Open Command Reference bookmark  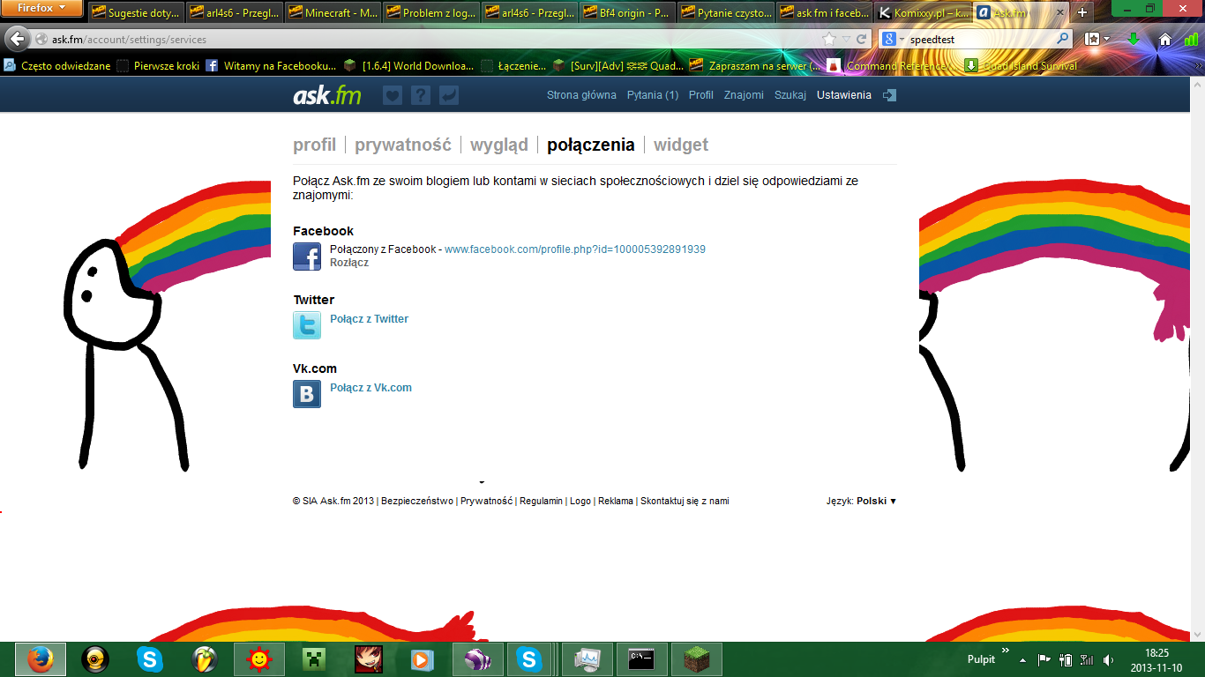(x=889, y=65)
